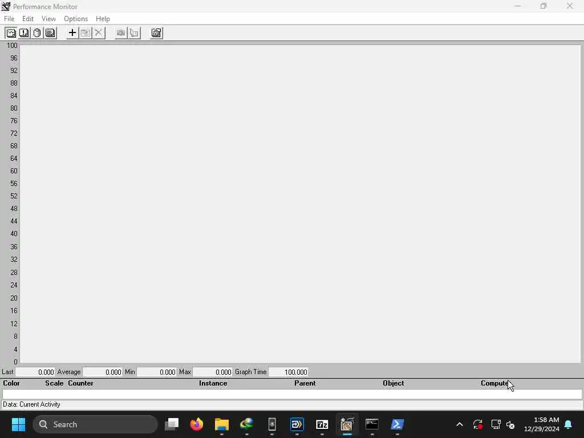
Task: Click the Average value field
Action: coord(103,372)
